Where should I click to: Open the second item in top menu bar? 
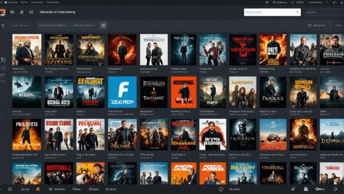coord(24,2)
